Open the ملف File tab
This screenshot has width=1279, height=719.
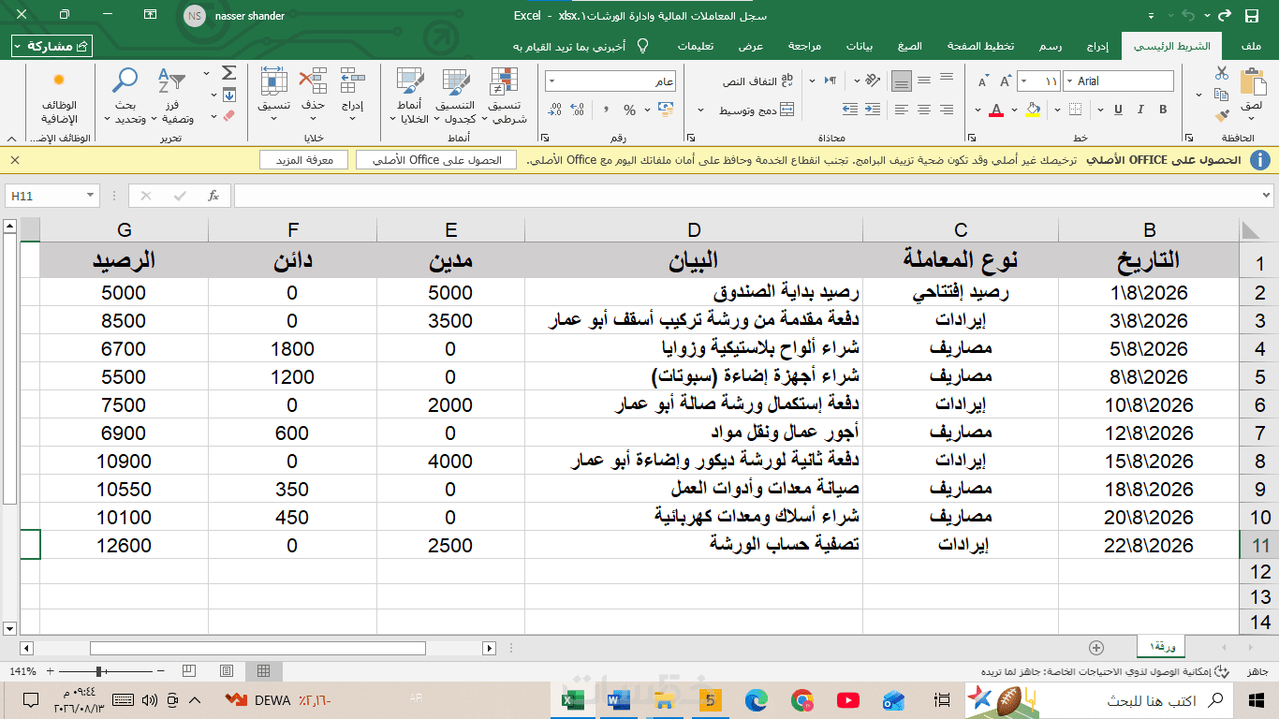(x=1250, y=46)
